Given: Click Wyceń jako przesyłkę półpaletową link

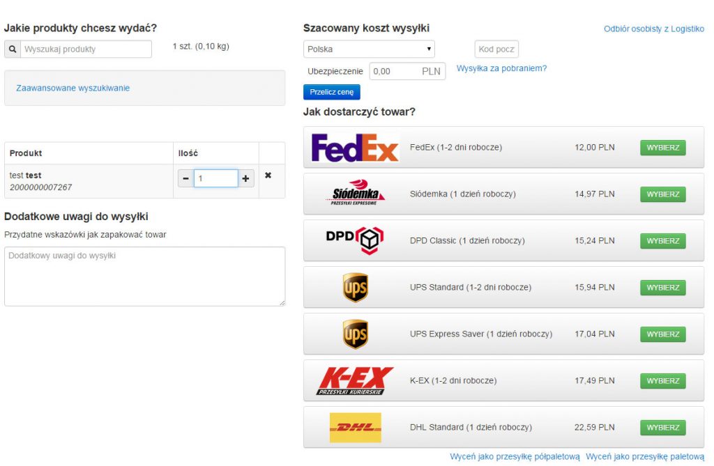Looking at the screenshot, I should (x=515, y=456).
